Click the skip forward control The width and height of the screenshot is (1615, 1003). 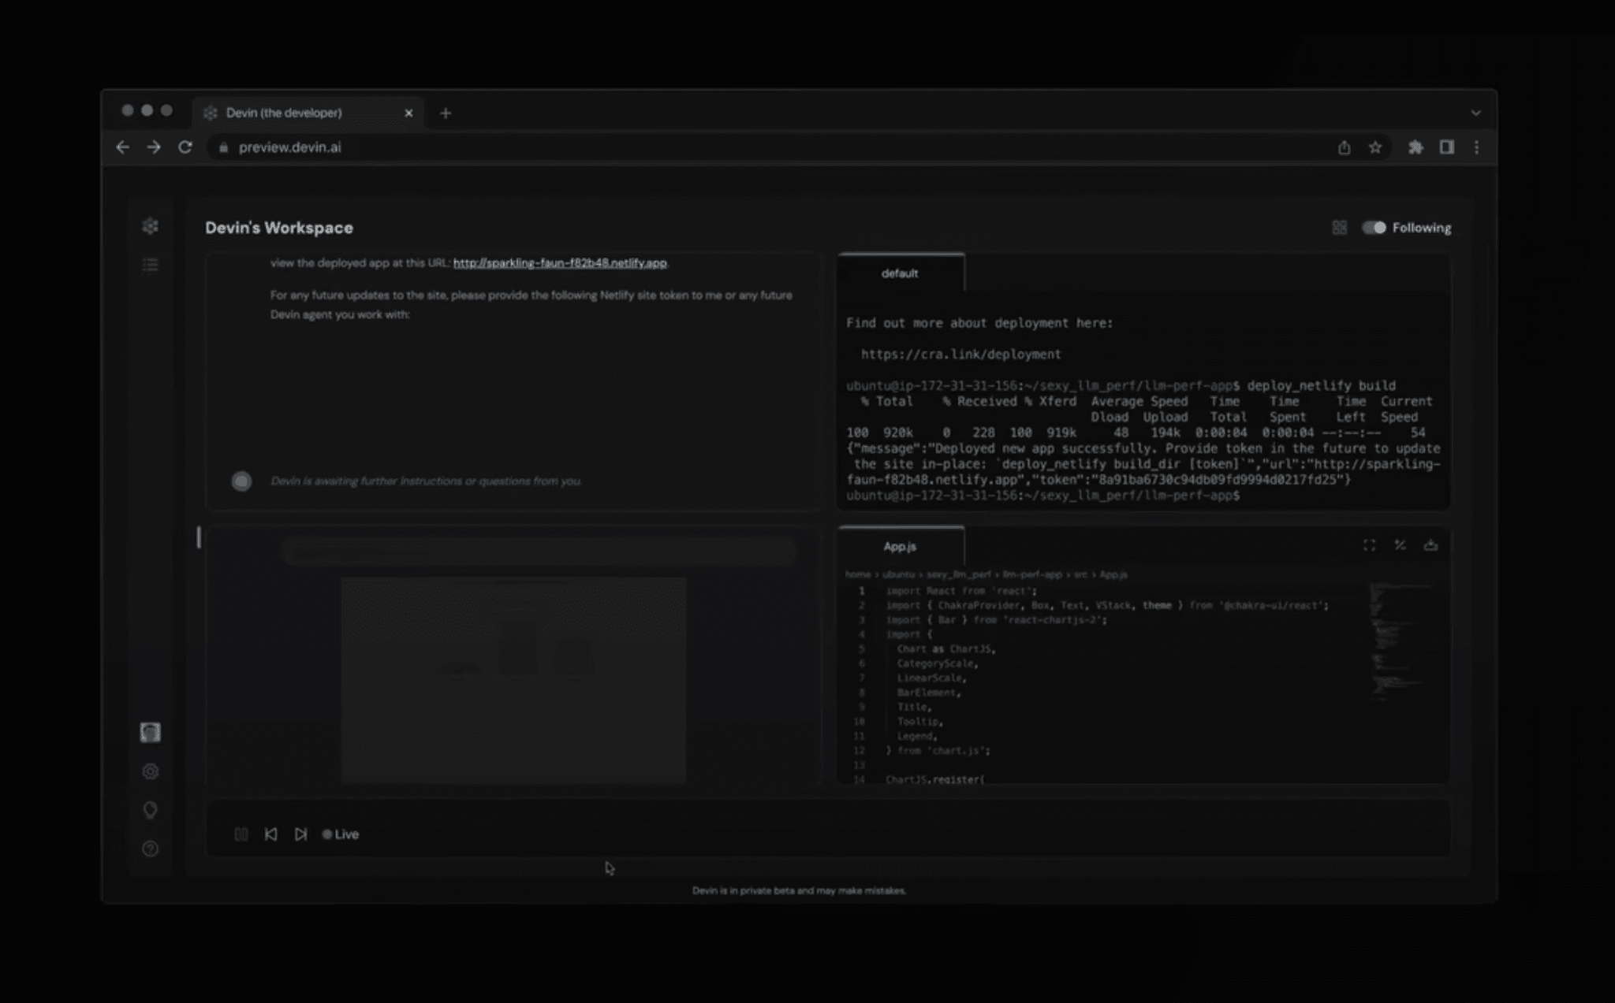pos(300,834)
